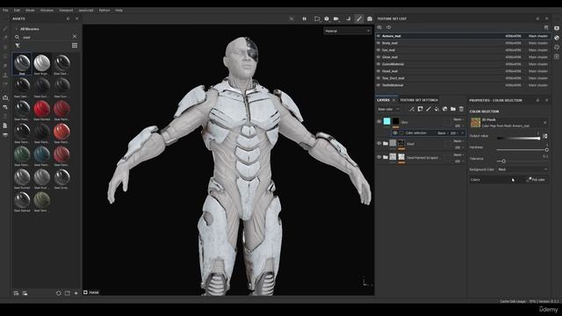
Task: Open the Python menu
Action: tap(104, 11)
